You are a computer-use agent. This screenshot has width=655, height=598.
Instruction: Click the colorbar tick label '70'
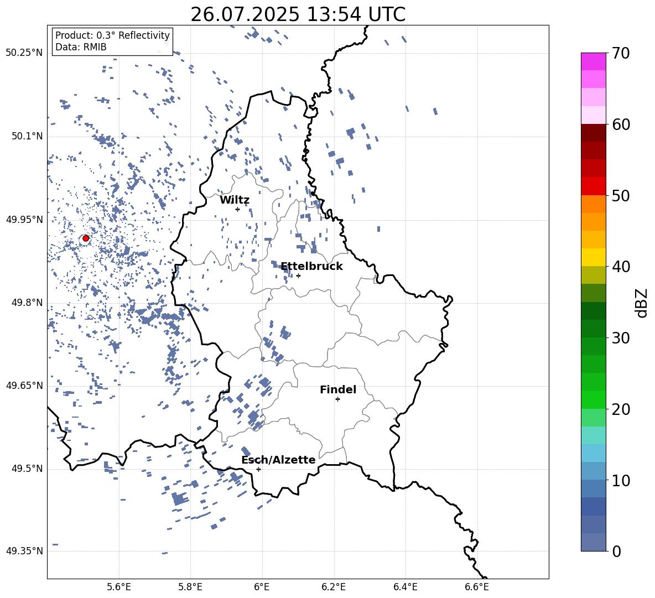(x=621, y=54)
